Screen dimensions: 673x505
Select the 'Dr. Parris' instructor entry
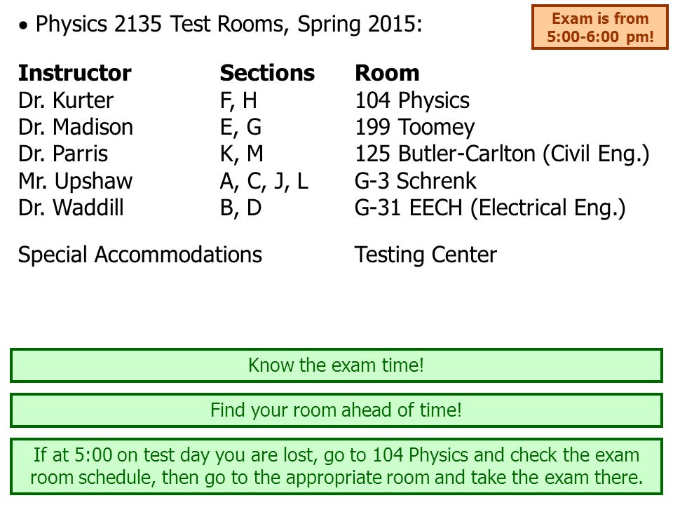click(x=62, y=154)
